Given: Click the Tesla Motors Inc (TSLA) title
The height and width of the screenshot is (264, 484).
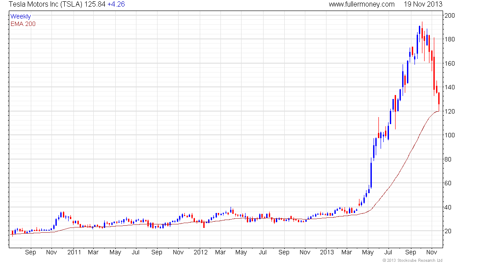Looking at the screenshot, I should tap(45, 4).
